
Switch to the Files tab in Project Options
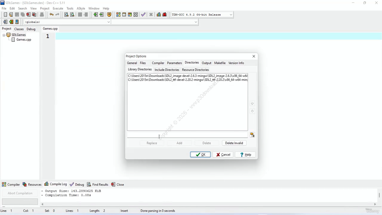pos(143,63)
